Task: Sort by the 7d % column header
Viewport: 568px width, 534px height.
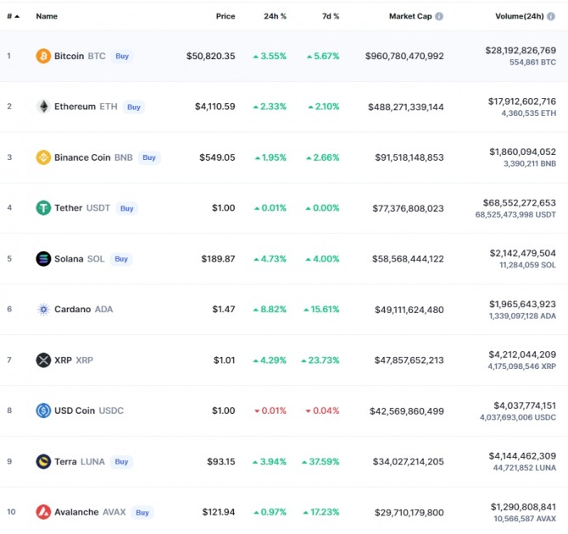Action: coord(331,16)
